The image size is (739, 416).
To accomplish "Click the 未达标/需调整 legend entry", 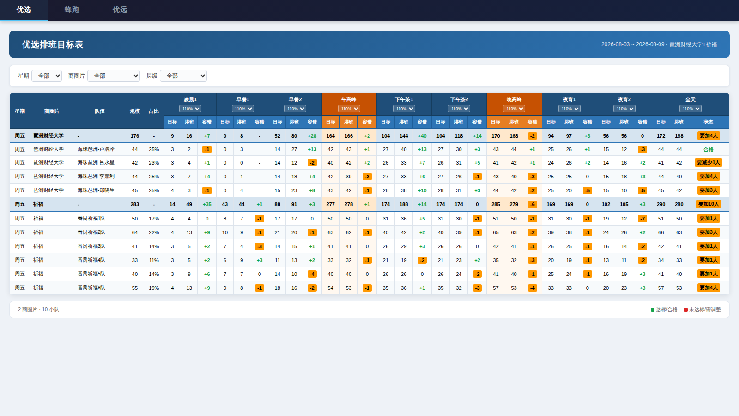I will 703,310.
